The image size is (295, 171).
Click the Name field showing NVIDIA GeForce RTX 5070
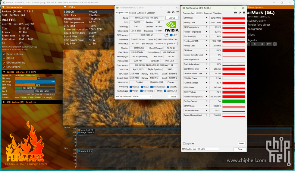(x=146, y=18)
